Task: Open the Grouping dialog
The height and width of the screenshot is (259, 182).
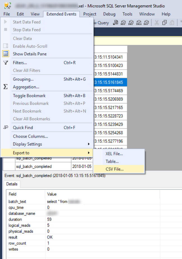Action: point(47,79)
